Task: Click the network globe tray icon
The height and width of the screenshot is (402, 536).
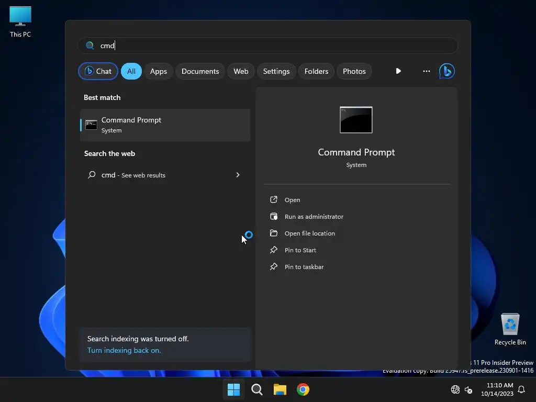Action: [455, 389]
